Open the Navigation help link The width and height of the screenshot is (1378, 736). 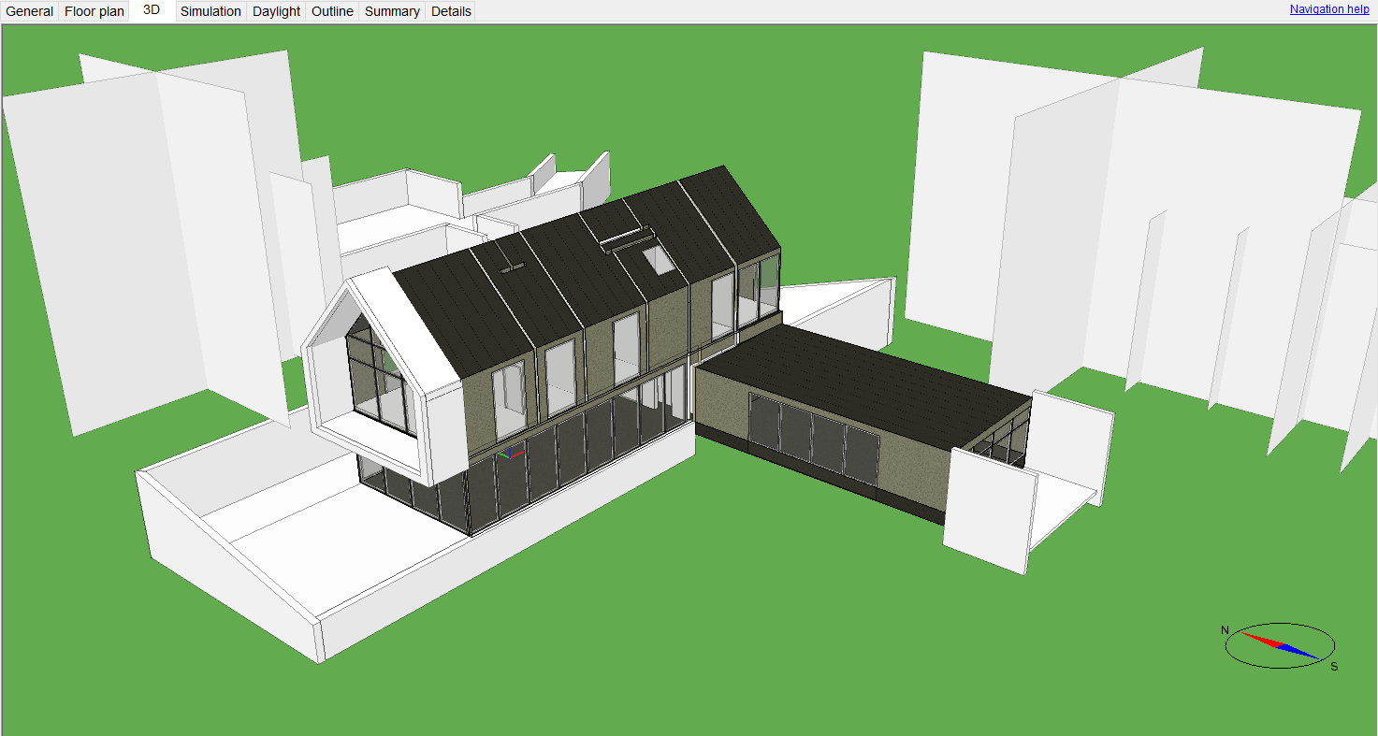click(1328, 8)
